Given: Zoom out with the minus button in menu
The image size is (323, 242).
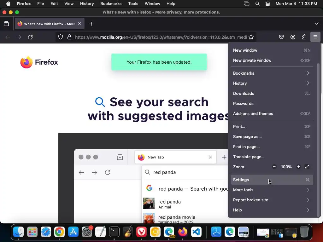Looking at the screenshot, I should (274, 167).
